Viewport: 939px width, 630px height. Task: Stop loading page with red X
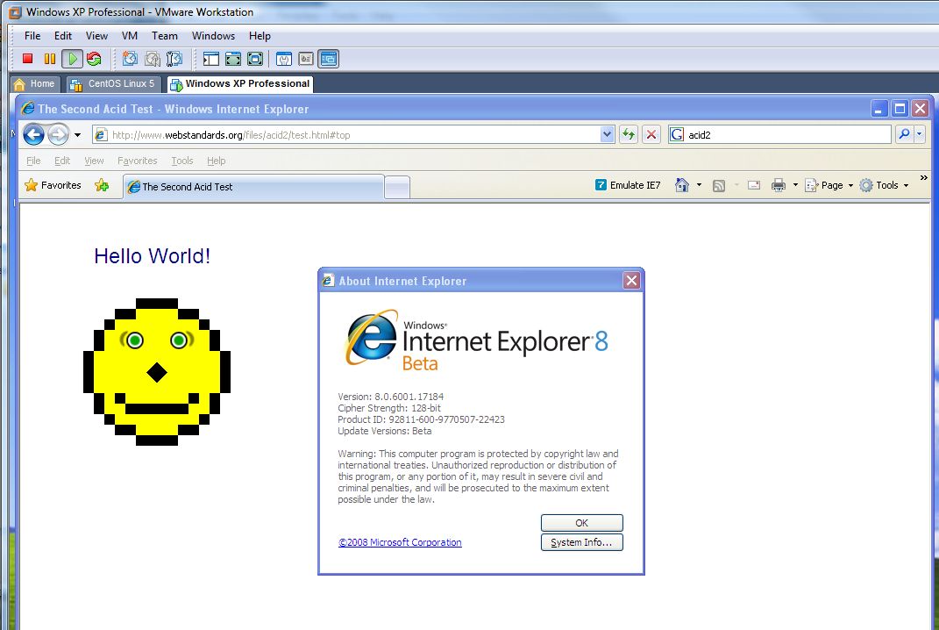[651, 134]
